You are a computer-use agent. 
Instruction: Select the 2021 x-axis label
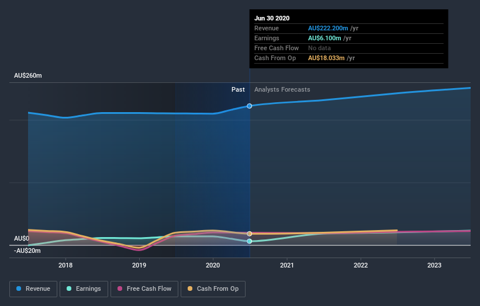click(287, 265)
